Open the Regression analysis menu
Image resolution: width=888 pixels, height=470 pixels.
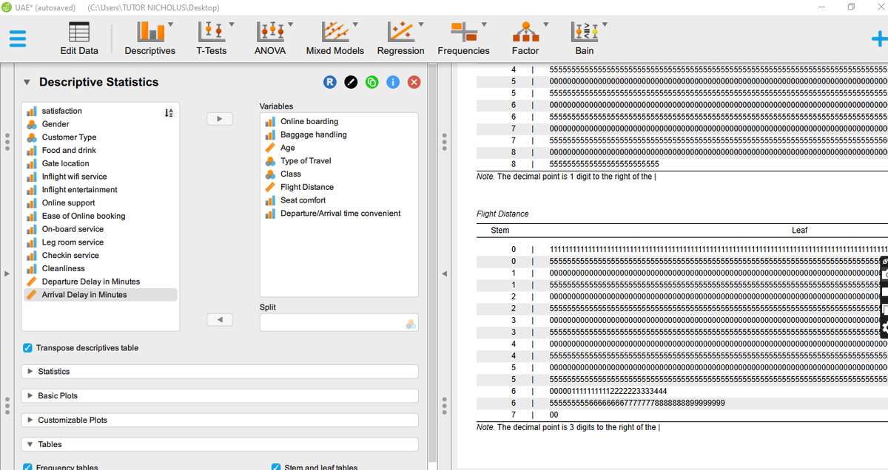click(400, 38)
